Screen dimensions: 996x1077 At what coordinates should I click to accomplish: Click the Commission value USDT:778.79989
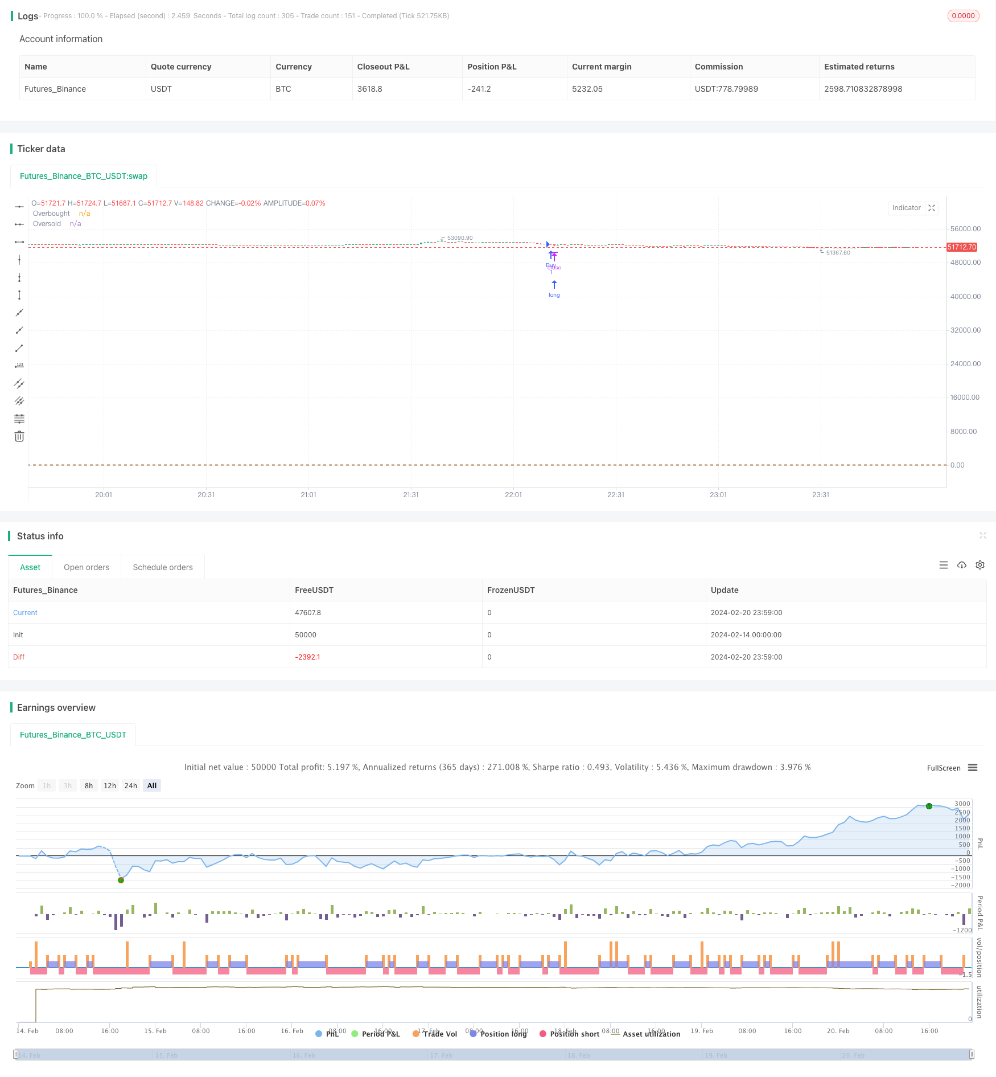coord(726,89)
